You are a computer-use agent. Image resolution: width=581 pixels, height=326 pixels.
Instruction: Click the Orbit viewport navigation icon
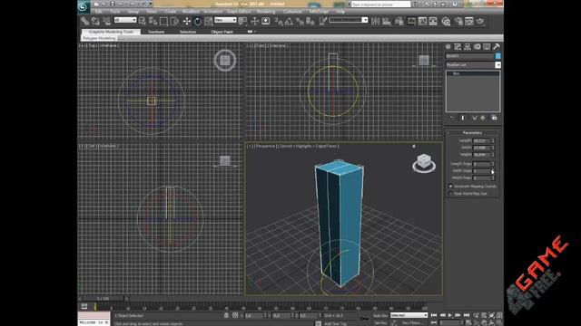click(x=492, y=322)
